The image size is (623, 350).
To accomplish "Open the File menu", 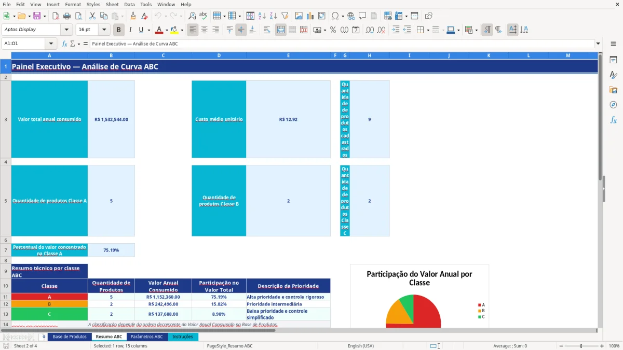I will click(x=6, y=4).
